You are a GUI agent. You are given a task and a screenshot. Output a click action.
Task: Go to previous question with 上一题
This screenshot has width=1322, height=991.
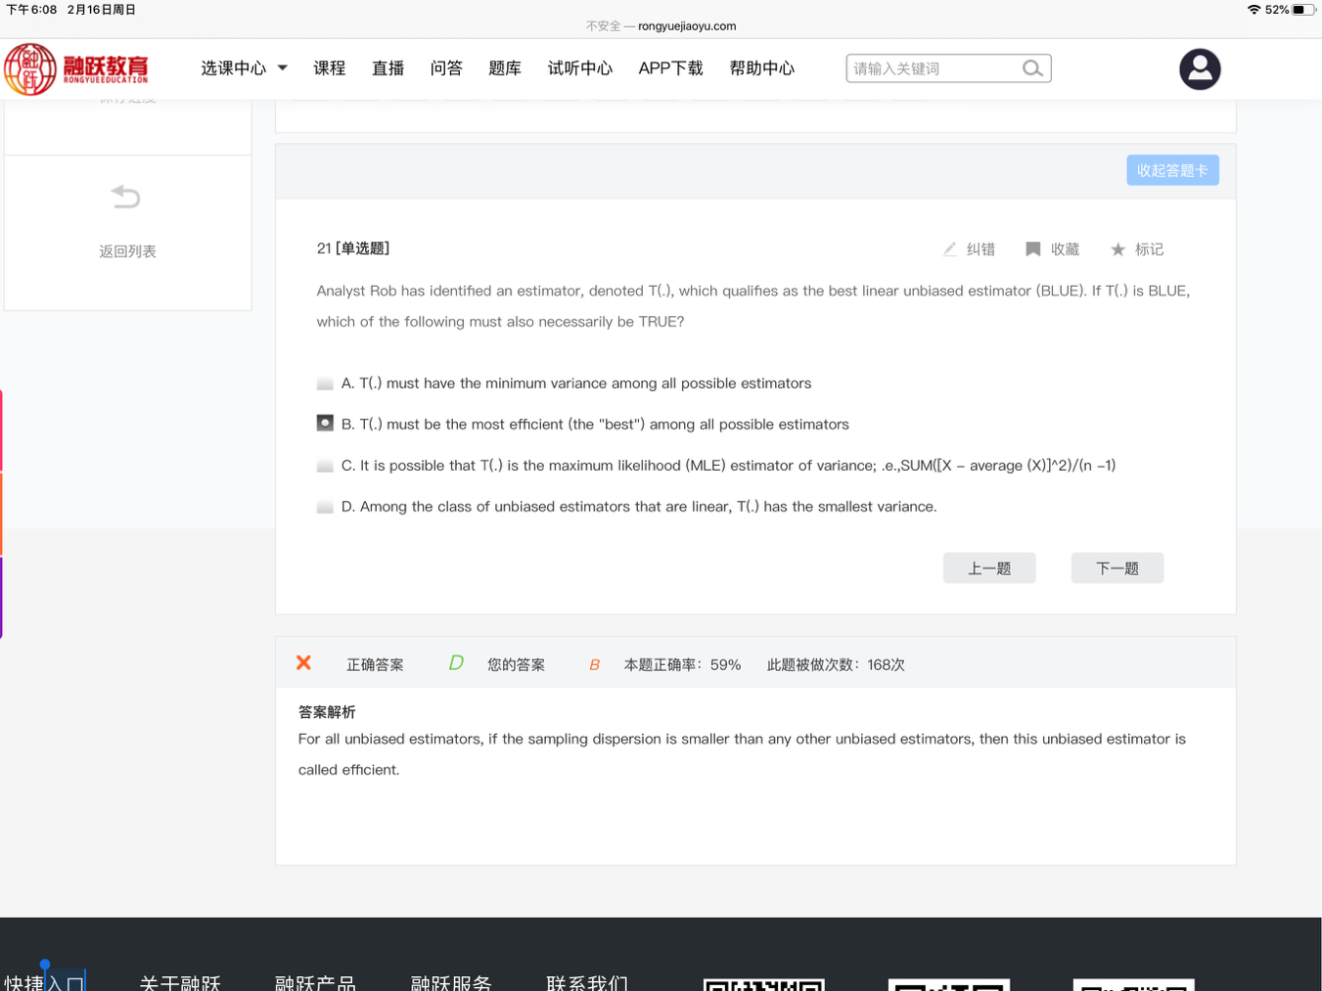pos(988,568)
